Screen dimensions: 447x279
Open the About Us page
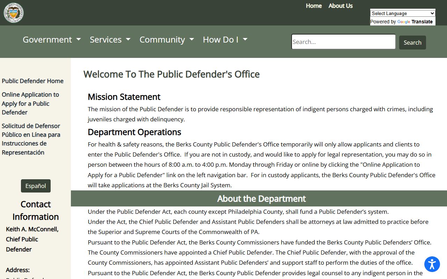click(340, 6)
